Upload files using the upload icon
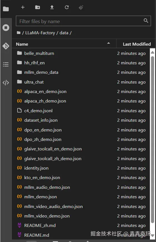This screenshot has width=156, height=242. (52, 7)
